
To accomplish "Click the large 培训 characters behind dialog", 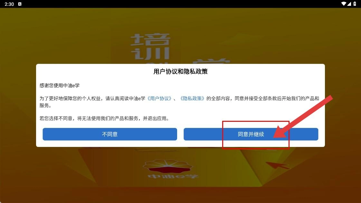I will point(151,47).
